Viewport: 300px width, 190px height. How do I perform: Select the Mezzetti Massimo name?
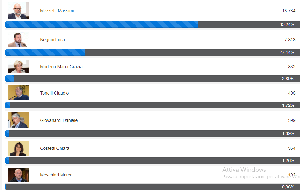pos(58,11)
